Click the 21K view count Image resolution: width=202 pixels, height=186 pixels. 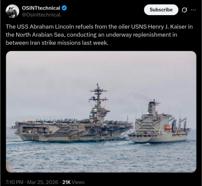click(x=67, y=182)
